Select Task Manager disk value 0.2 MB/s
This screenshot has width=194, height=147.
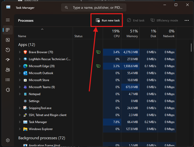[x=150, y=122]
